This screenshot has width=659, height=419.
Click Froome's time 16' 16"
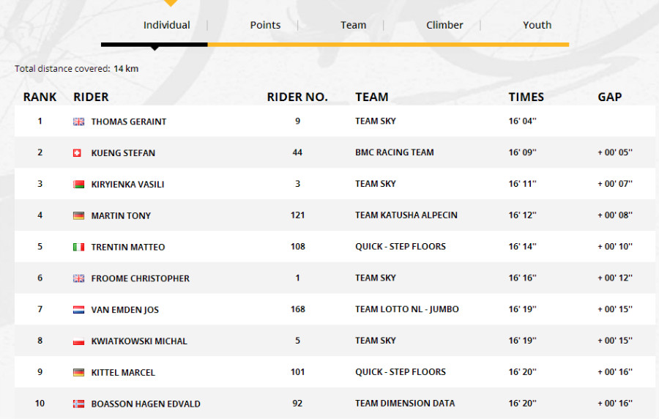click(522, 278)
